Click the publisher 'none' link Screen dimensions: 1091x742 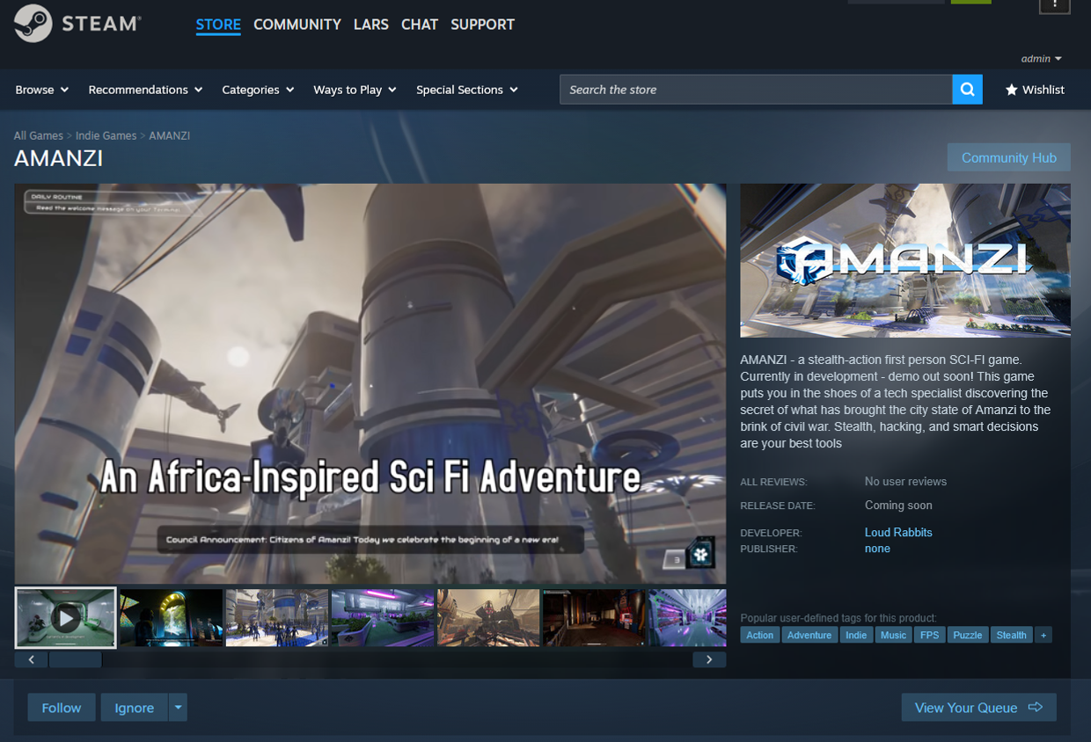tap(877, 549)
